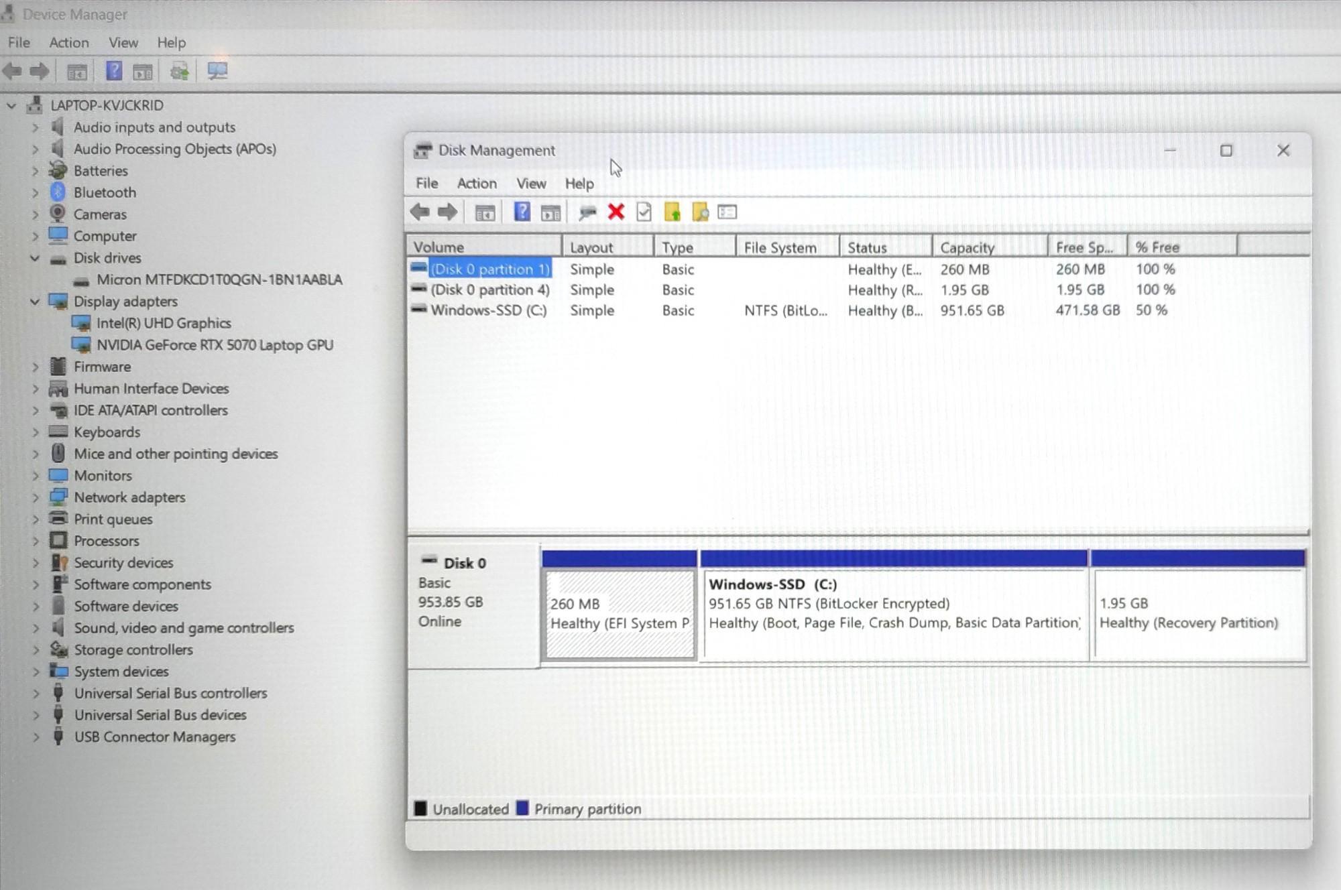
Task: Select the Windows-SSD (C:) volume row
Action: [x=488, y=310]
